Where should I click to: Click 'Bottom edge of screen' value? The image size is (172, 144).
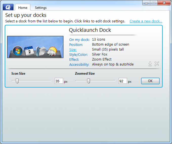click(111, 44)
